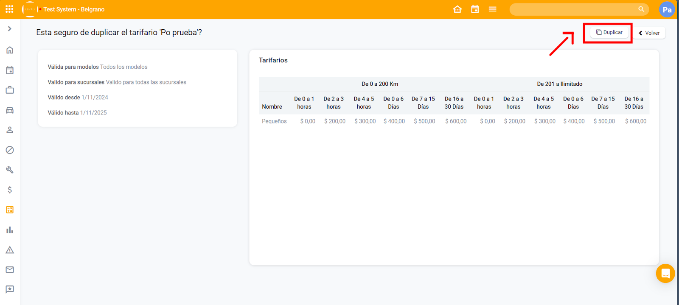This screenshot has width=679, height=305.
Task: Open the customers person icon in sidebar
Action: 10,130
